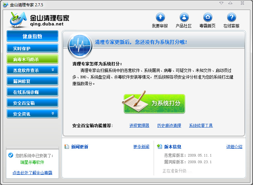Click the scroll and brush icon on score button
This screenshot has height=185, width=253.
[135, 101]
